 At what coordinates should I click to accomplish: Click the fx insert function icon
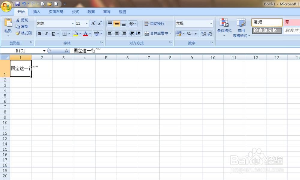(x=66, y=51)
